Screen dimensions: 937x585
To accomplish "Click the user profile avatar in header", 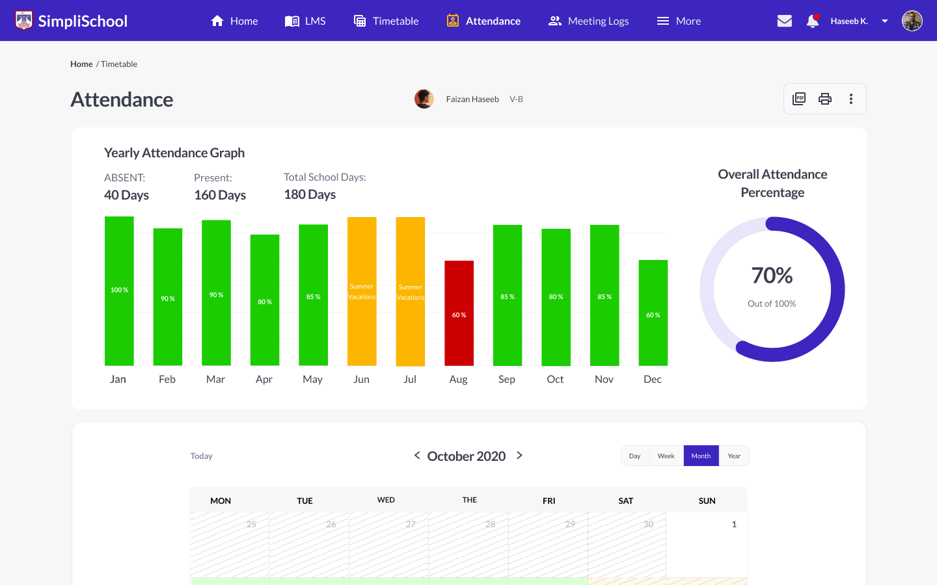I will click(x=912, y=21).
